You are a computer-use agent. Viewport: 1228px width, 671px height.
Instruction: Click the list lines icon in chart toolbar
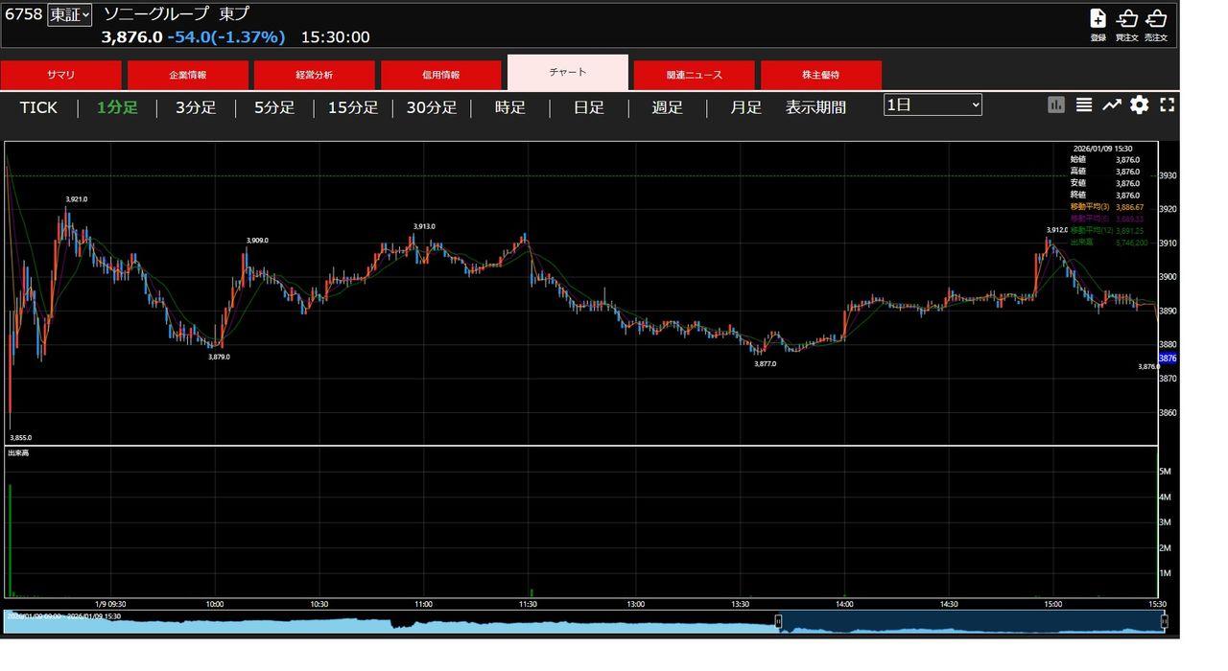(1084, 105)
